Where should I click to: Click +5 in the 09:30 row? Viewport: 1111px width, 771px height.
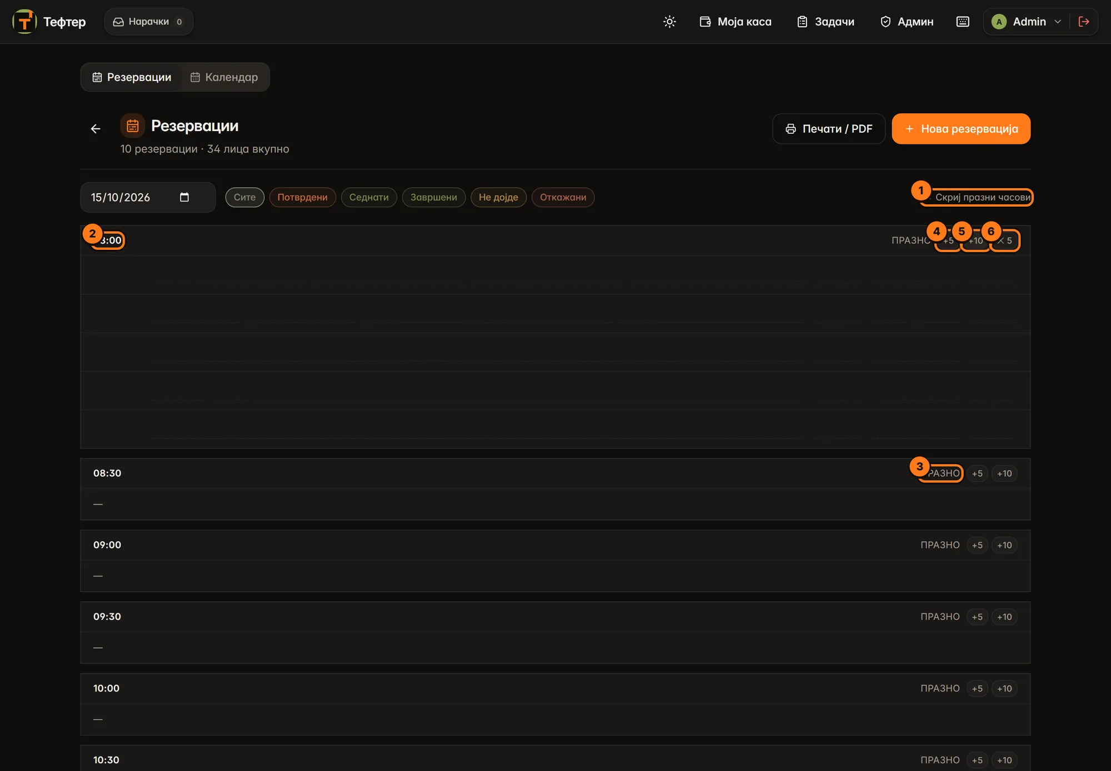(977, 617)
